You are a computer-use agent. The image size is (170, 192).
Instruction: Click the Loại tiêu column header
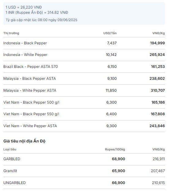point(10,150)
